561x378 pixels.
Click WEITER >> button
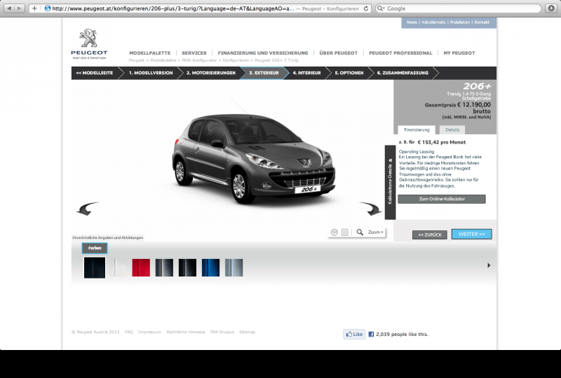pos(471,234)
